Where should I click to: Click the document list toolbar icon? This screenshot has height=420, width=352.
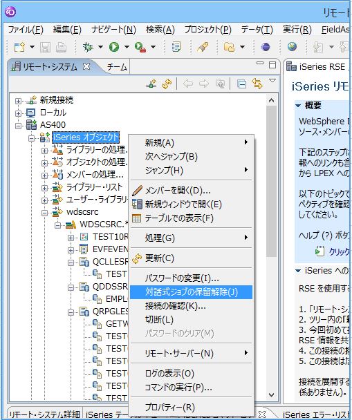[x=176, y=47]
